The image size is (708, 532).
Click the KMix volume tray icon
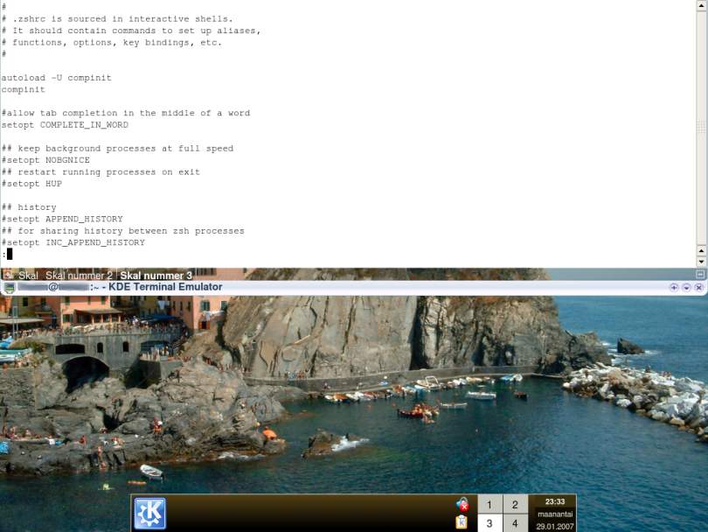tap(462, 505)
